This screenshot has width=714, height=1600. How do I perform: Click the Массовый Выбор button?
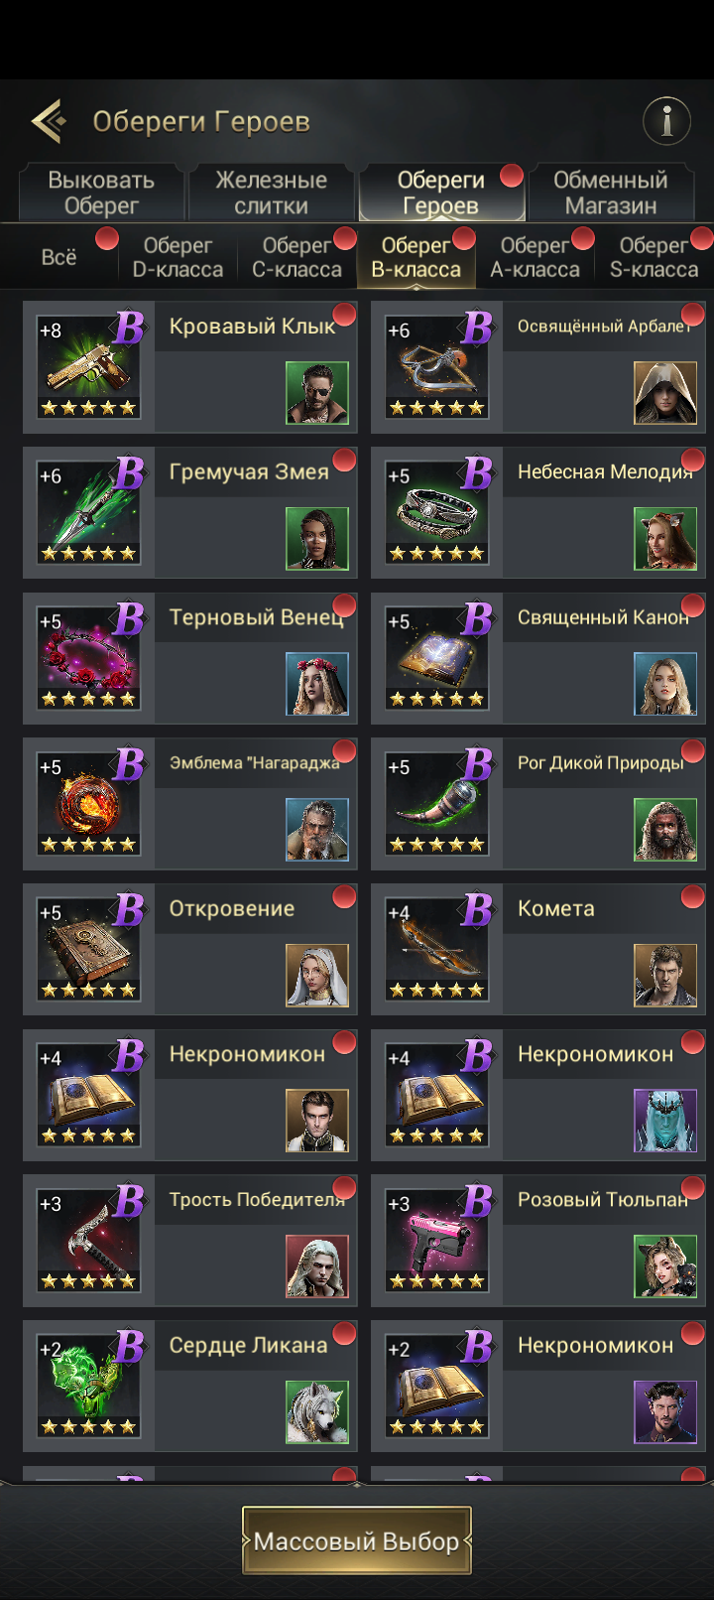click(357, 1540)
